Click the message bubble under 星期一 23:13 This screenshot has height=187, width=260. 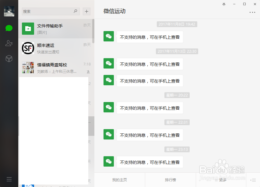tap(150, 162)
